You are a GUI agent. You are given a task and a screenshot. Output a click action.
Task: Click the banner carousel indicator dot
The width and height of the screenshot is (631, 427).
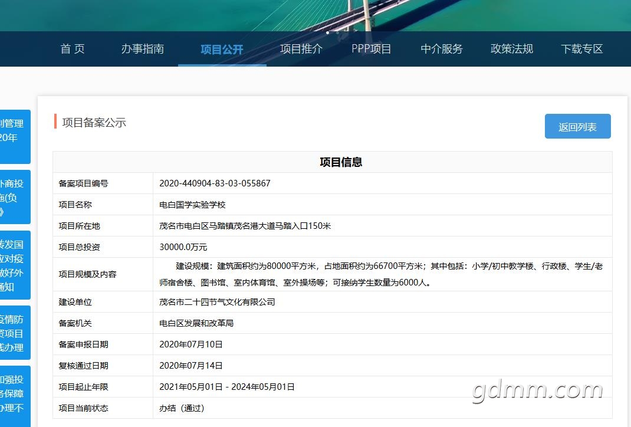[327, 32]
